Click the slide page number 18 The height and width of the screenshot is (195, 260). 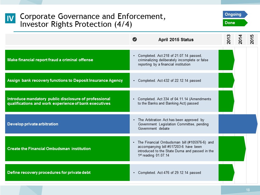point(248,190)
